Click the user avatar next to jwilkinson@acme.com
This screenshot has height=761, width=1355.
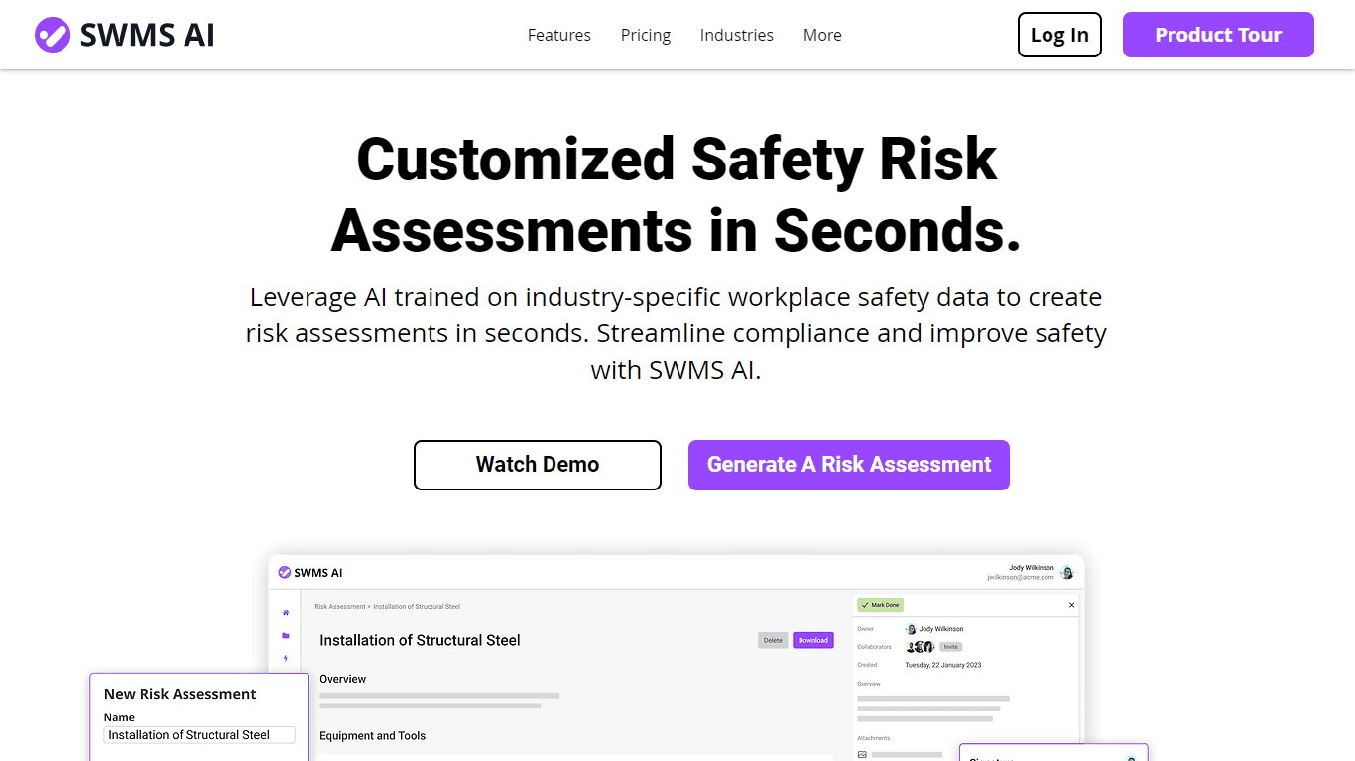(x=1067, y=572)
